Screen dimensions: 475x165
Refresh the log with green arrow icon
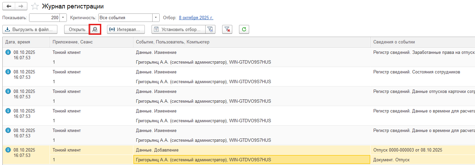click(x=244, y=29)
